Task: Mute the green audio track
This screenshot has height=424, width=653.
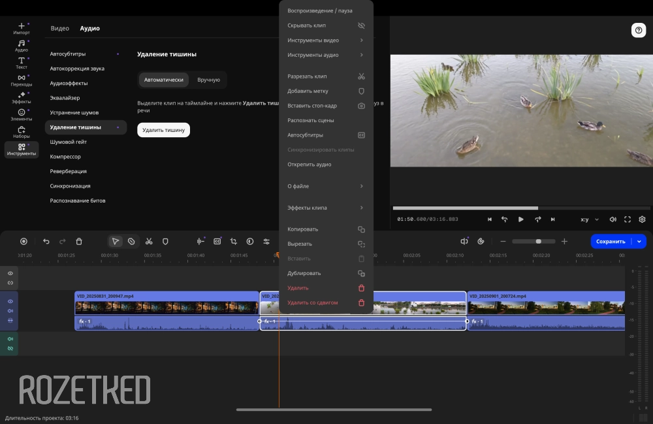Action: (10, 339)
